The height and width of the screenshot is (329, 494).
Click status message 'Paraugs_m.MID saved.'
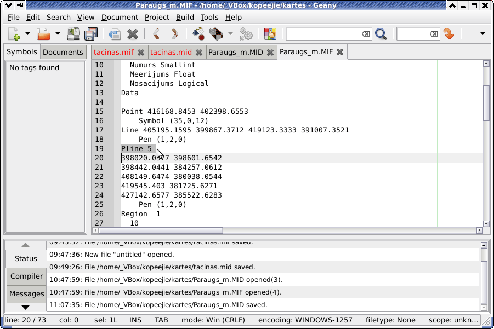(x=158, y=305)
